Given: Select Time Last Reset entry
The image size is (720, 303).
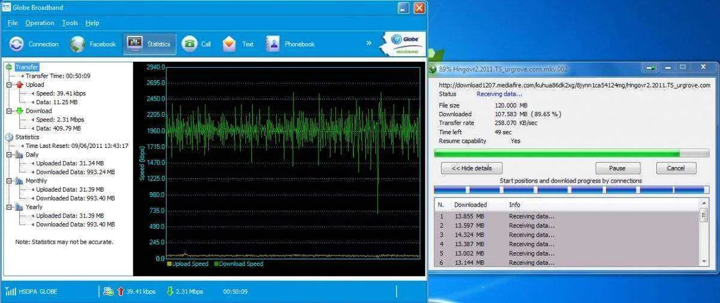Looking at the screenshot, I should click(x=77, y=146).
